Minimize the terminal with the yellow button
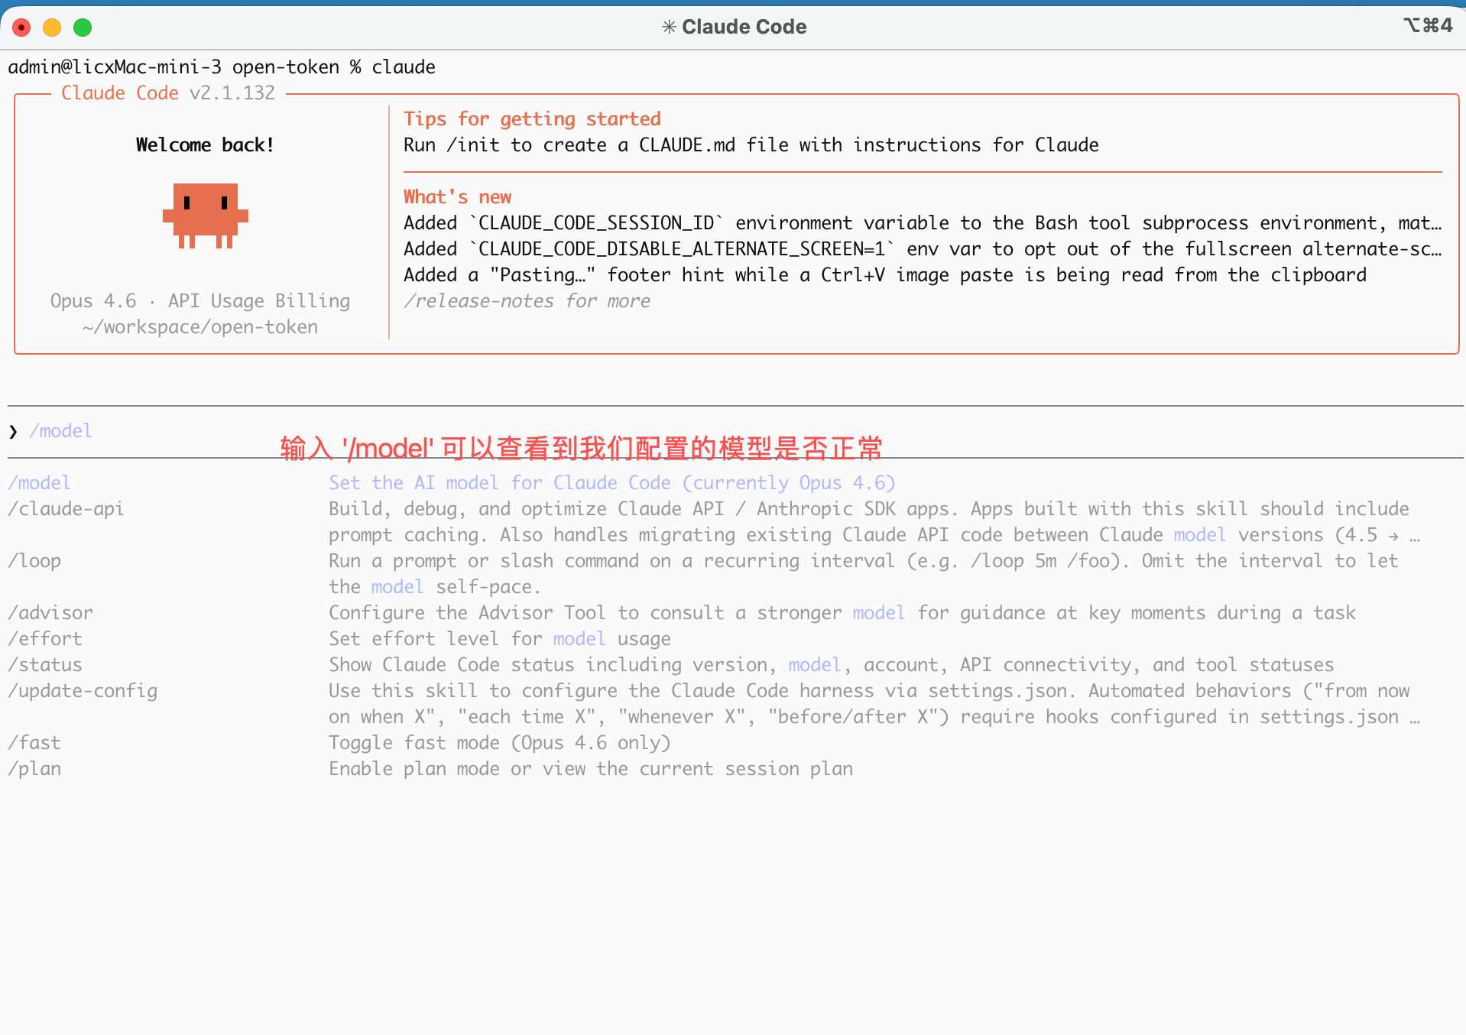Viewport: 1466px width, 1035px height. 52,28
